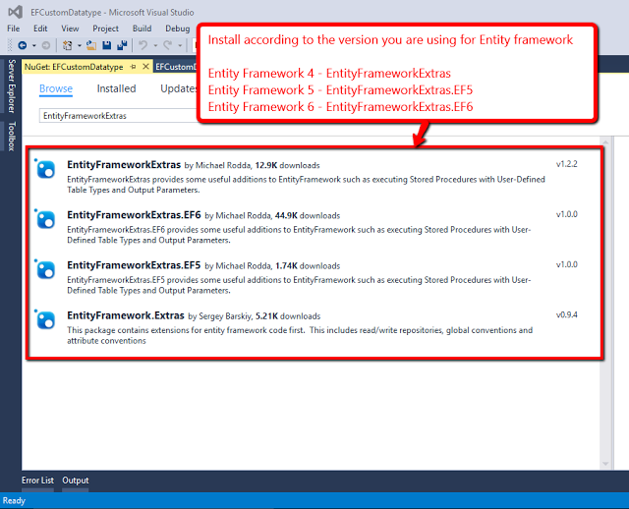The image size is (629, 509).
Task: Click v1.0.0 on the EntityFrameworkExtras.EF5 row
Action: click(x=567, y=264)
